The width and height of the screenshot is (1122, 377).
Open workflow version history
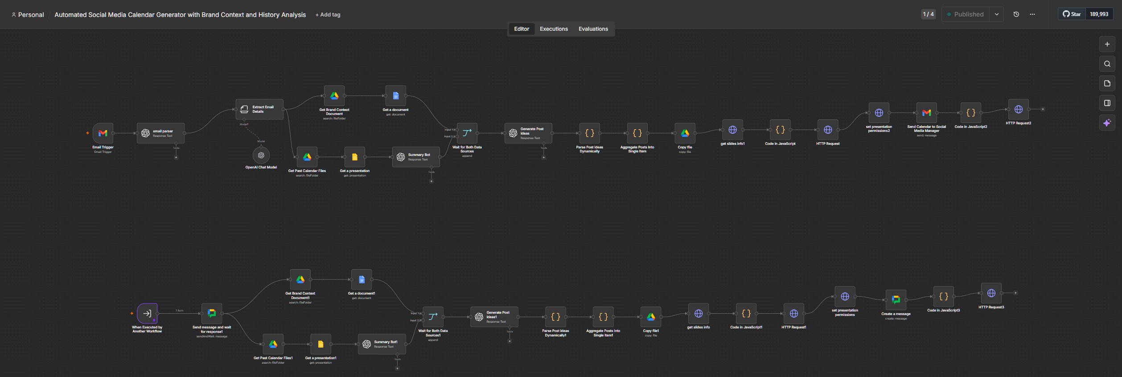pyautogui.click(x=1016, y=14)
